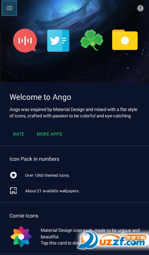Viewport: 149px width, 255px height.
Task: Tap the Cornie Icons card title
Action: coord(24,216)
